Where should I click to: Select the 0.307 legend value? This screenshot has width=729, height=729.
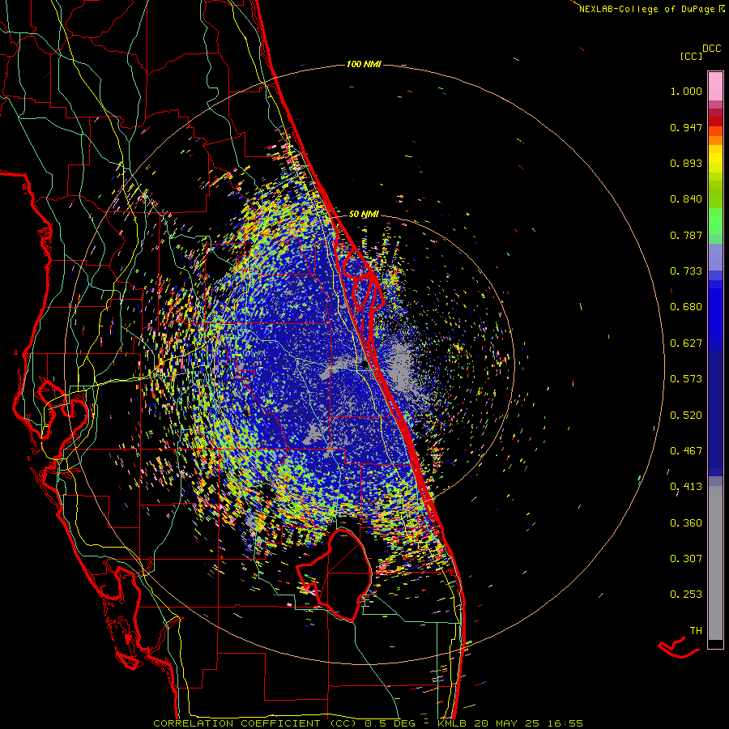[x=686, y=559]
